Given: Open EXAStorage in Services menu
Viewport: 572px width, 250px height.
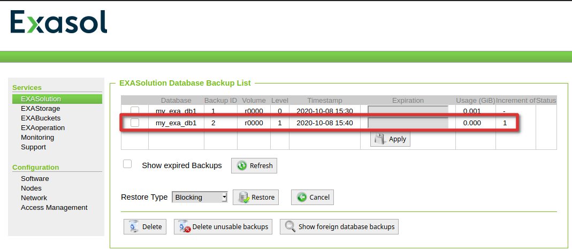Looking at the screenshot, I should pyautogui.click(x=41, y=108).
